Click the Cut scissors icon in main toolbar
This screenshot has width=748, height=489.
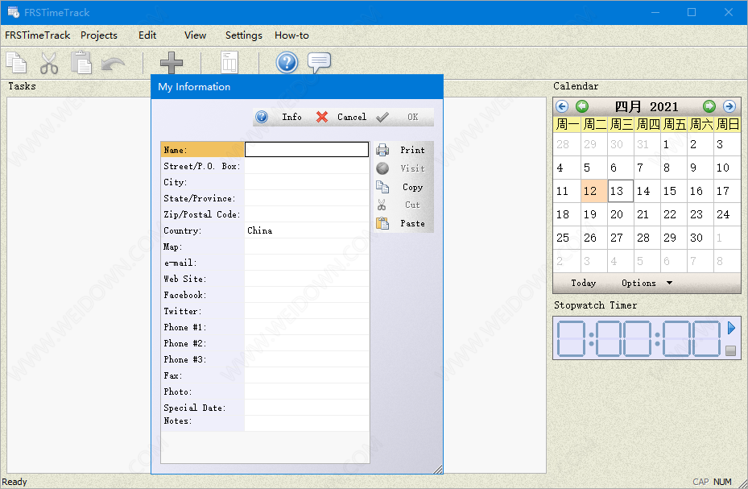48,63
